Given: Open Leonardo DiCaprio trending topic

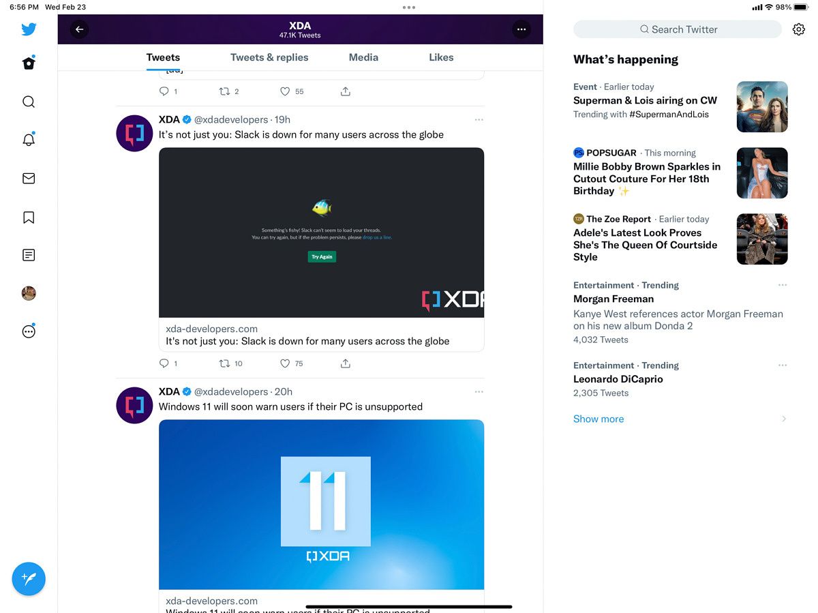Looking at the screenshot, I should 618,379.
